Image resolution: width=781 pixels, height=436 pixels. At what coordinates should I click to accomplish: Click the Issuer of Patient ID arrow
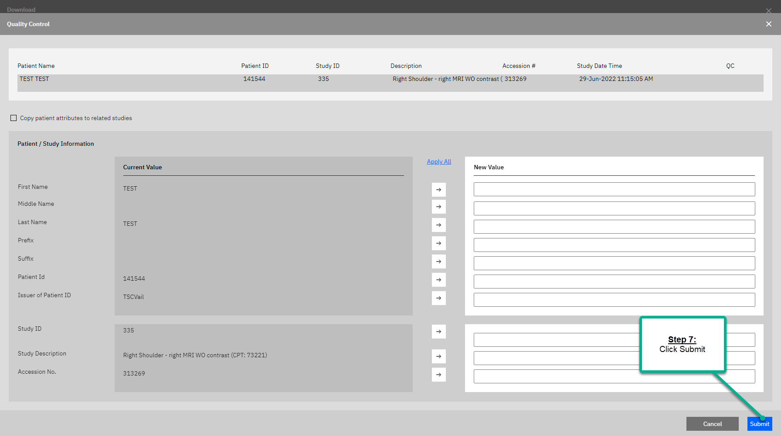tap(438, 298)
